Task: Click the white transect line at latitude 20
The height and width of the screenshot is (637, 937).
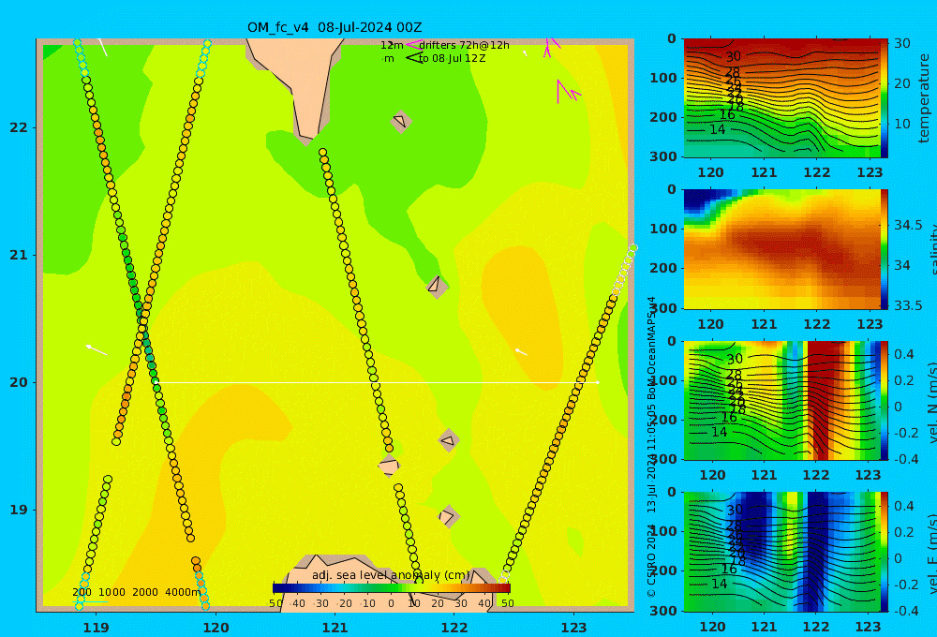Action: coord(377,382)
